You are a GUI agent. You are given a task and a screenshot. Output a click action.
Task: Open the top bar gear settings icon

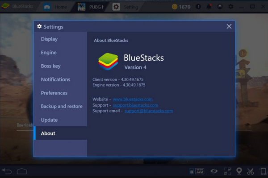coord(230,7)
